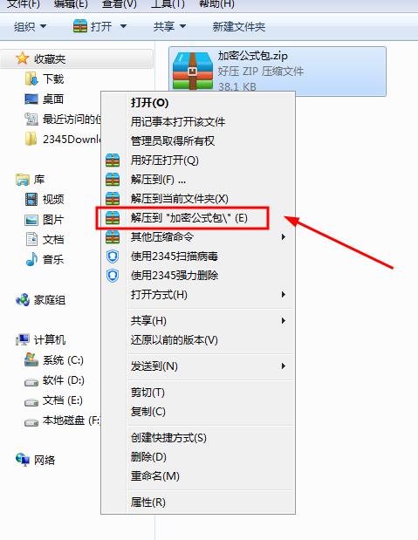Open the 视频 library film icon

(x=31, y=199)
